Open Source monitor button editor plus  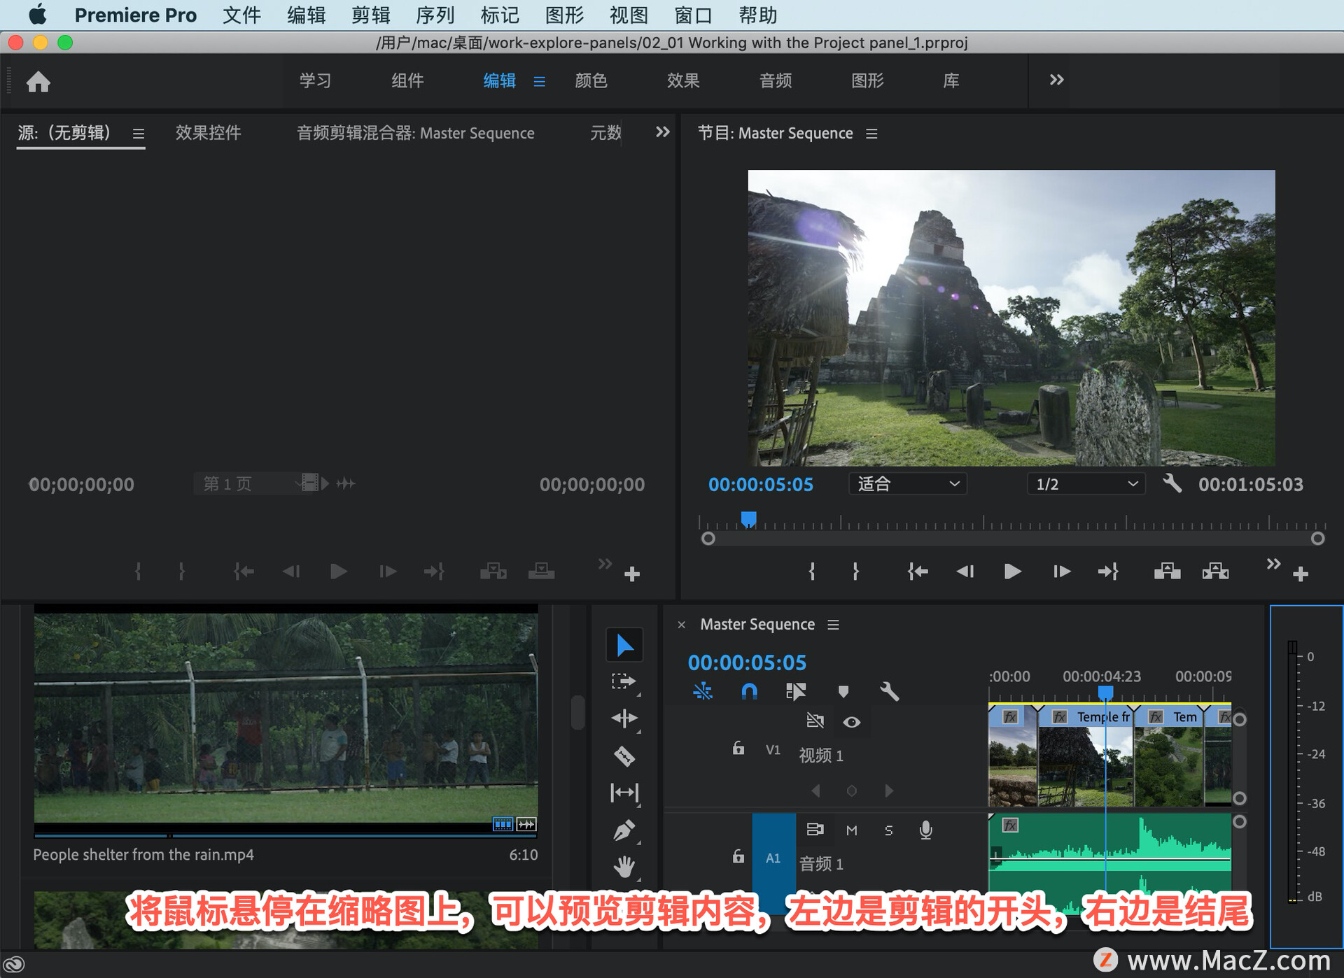(632, 574)
